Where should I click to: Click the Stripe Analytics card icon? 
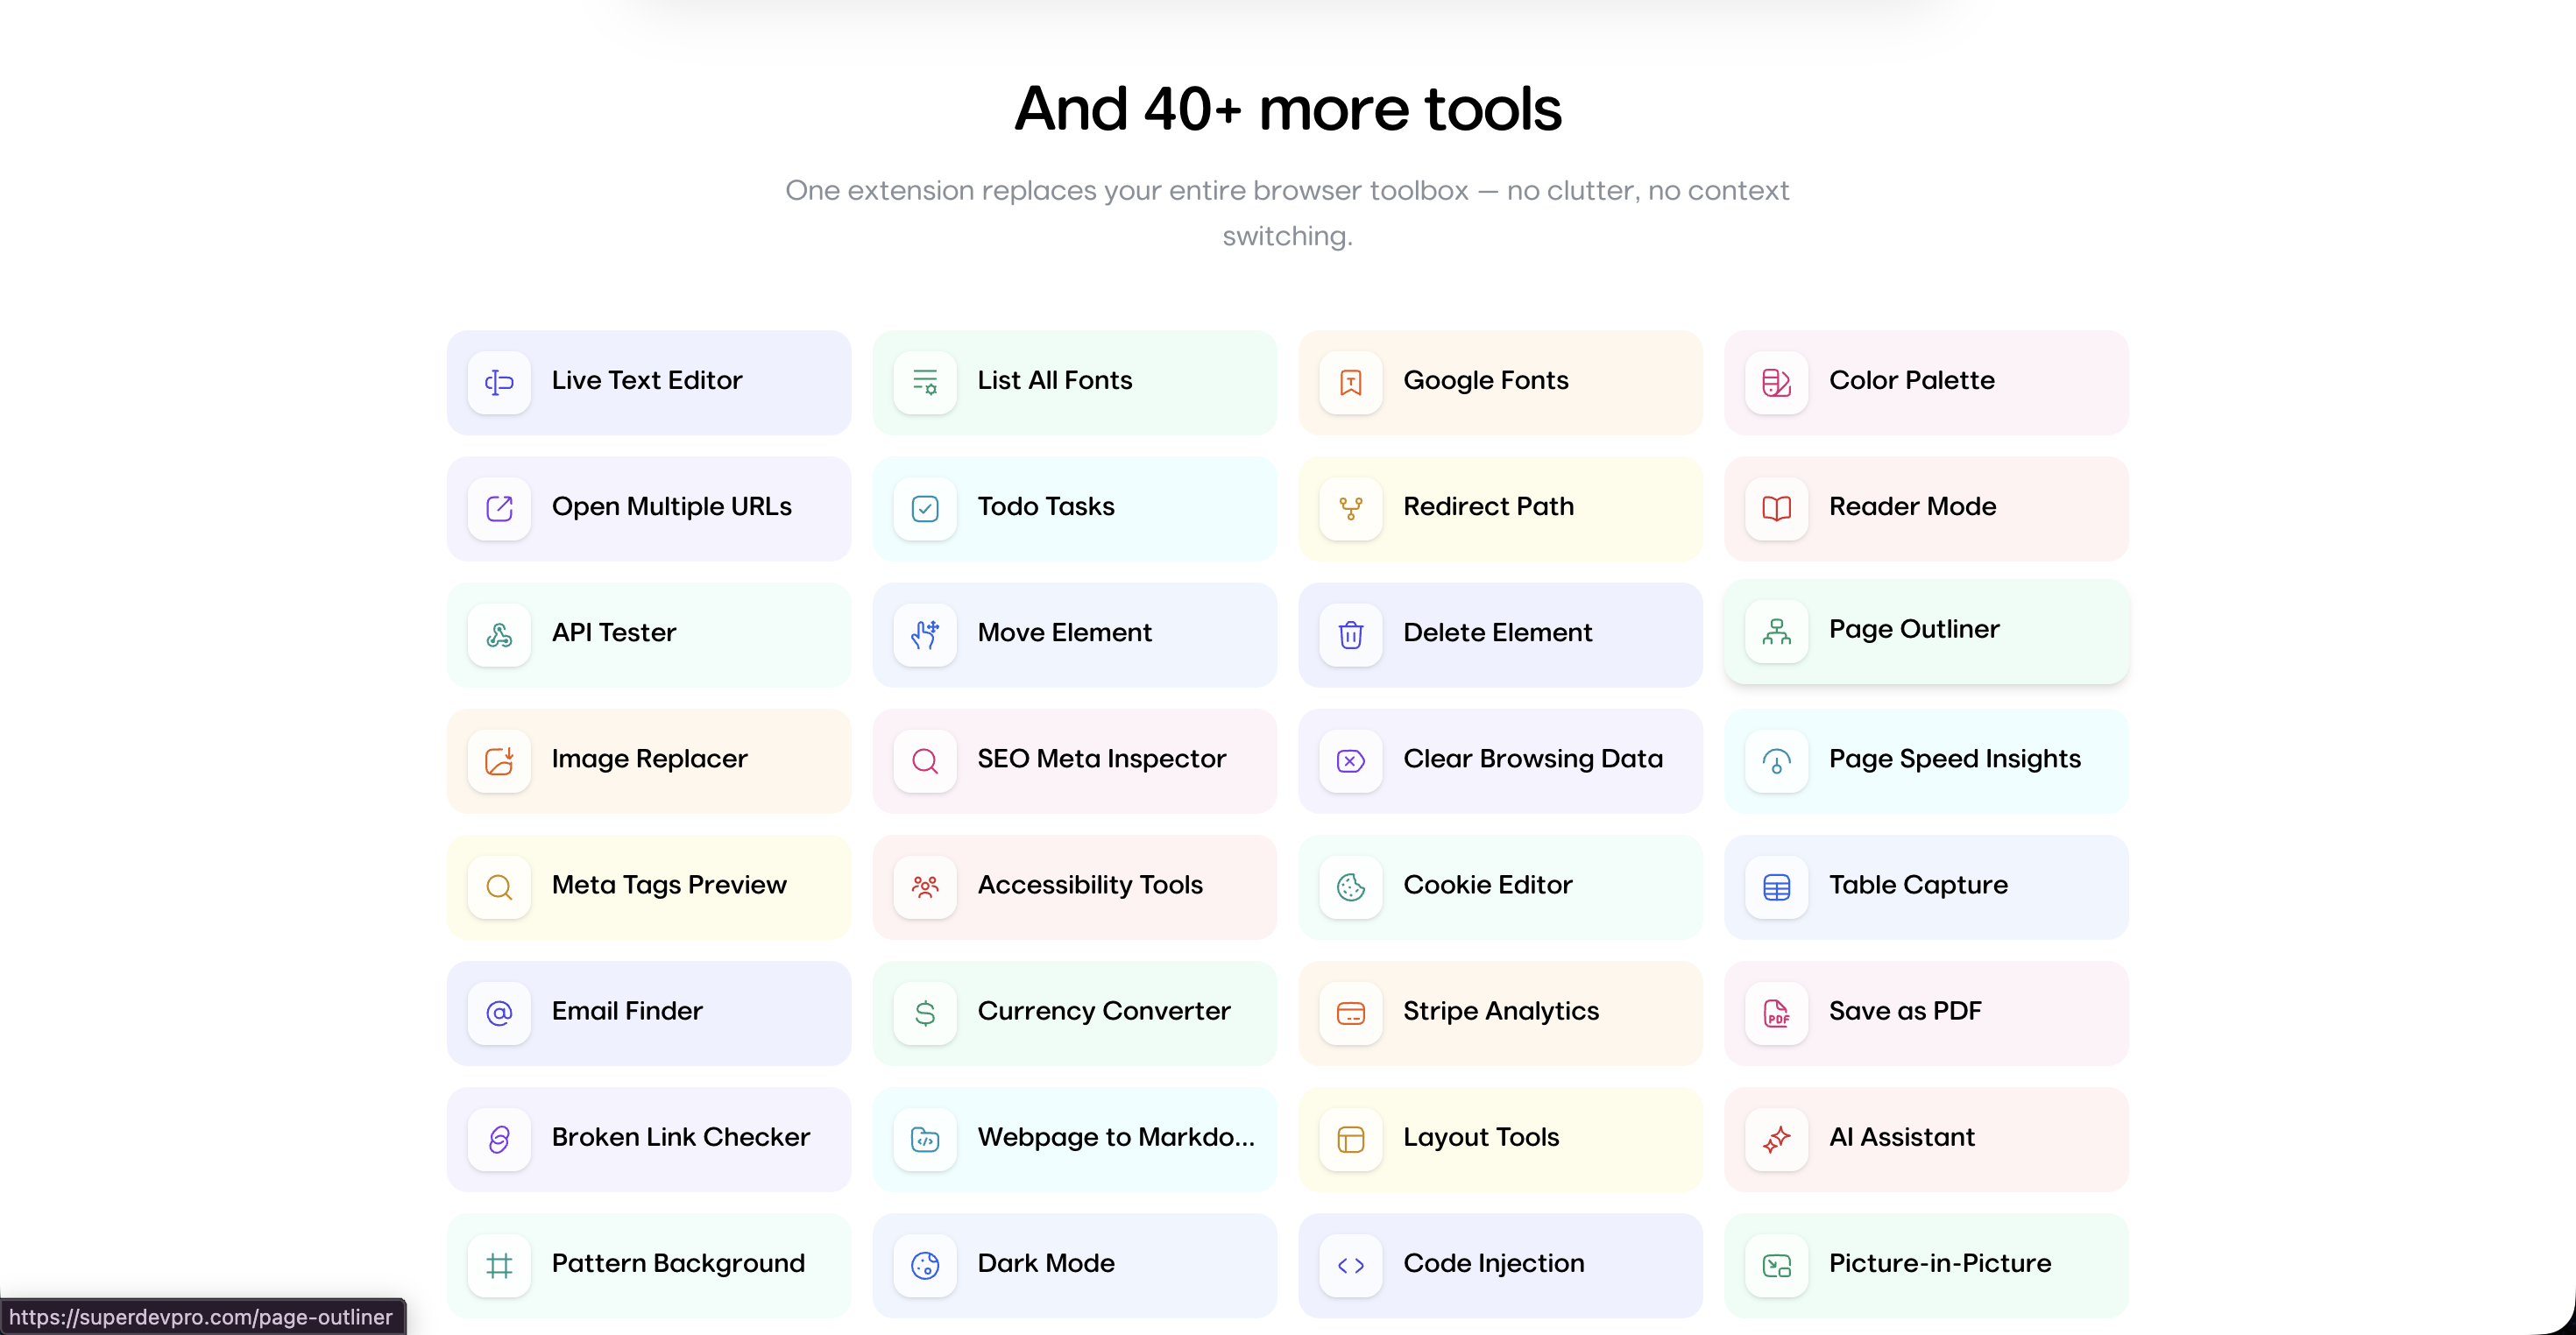click(x=1351, y=1012)
